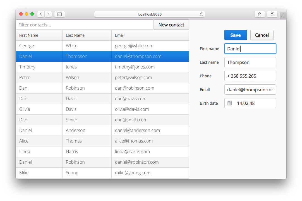Screen dimensions: 302x201
Task: Click the browser reload icon
Action: click(202, 14)
